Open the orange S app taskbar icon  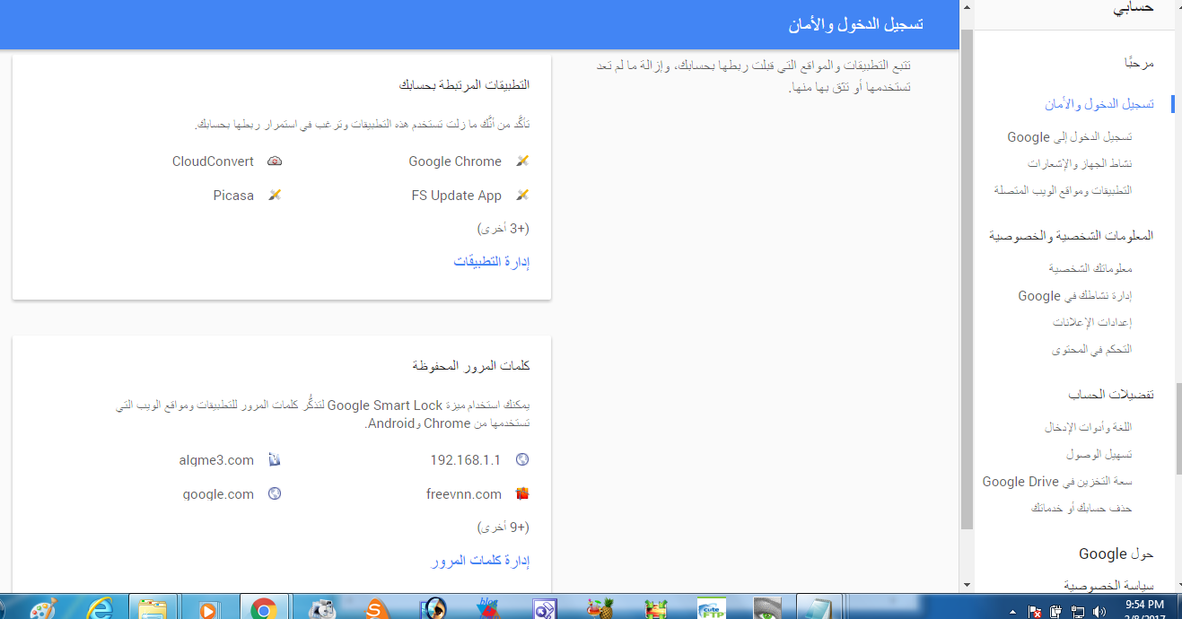tap(377, 608)
